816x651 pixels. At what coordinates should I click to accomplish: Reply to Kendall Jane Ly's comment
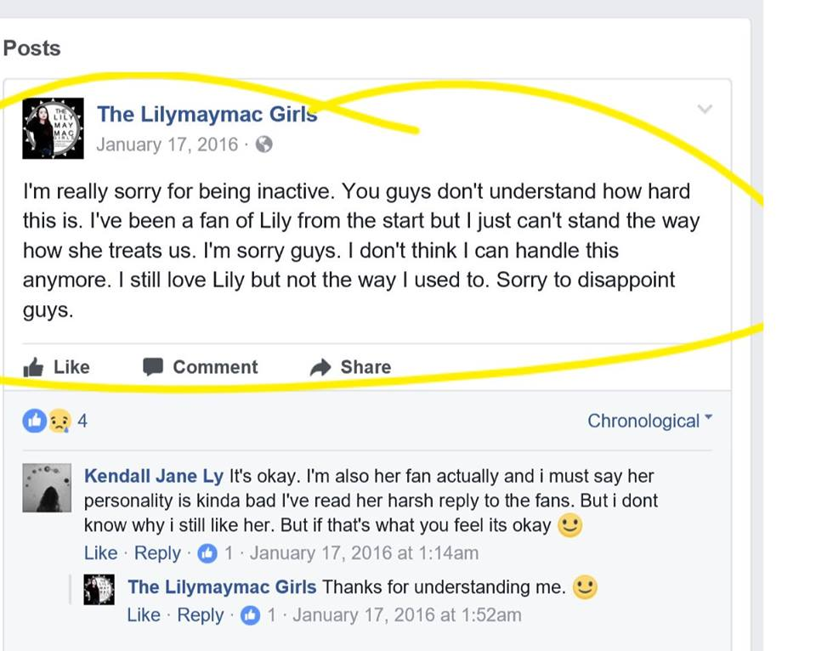tap(157, 553)
